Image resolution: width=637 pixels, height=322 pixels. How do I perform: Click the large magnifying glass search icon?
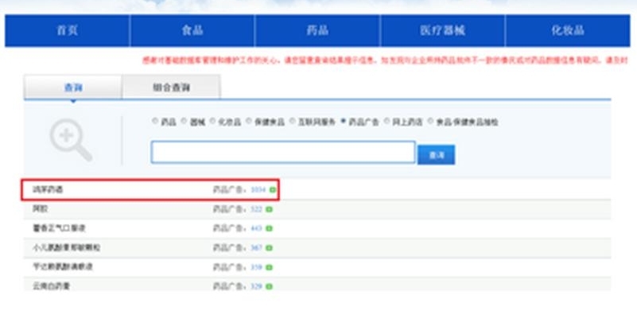pyautogui.click(x=71, y=140)
